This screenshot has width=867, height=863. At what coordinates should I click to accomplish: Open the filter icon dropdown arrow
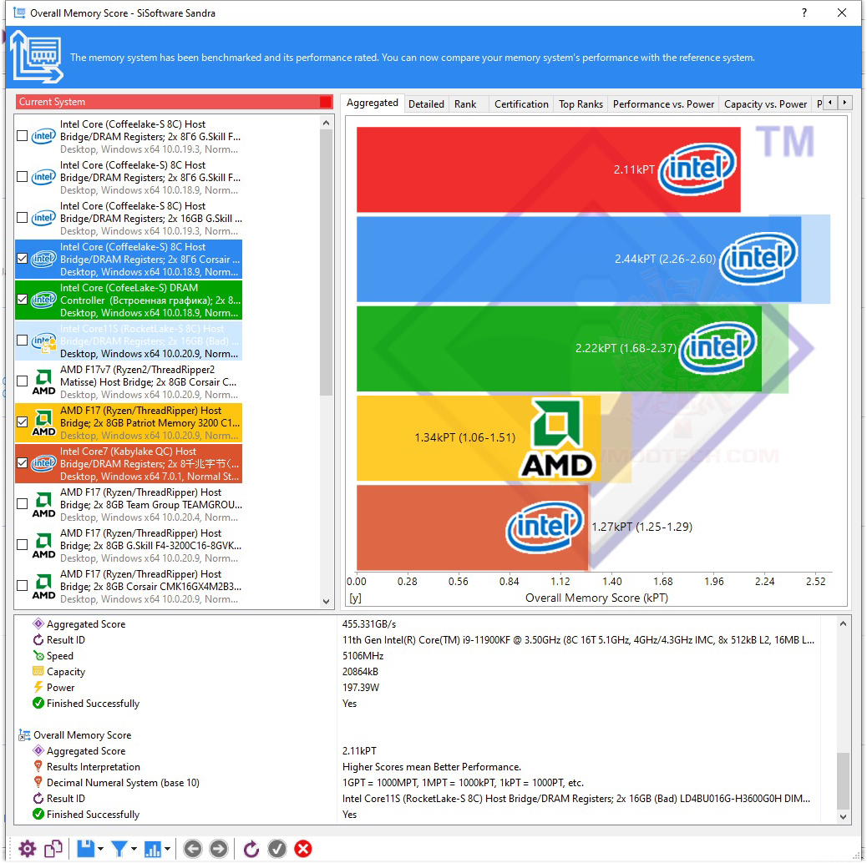click(x=134, y=849)
